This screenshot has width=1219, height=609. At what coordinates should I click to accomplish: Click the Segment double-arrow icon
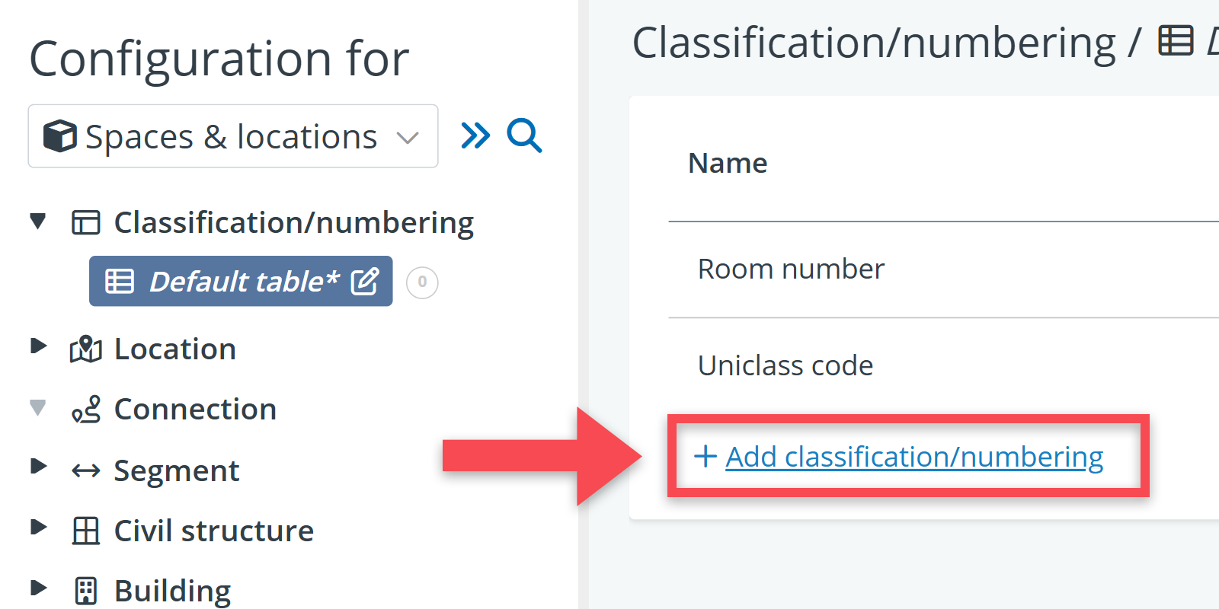(x=85, y=471)
